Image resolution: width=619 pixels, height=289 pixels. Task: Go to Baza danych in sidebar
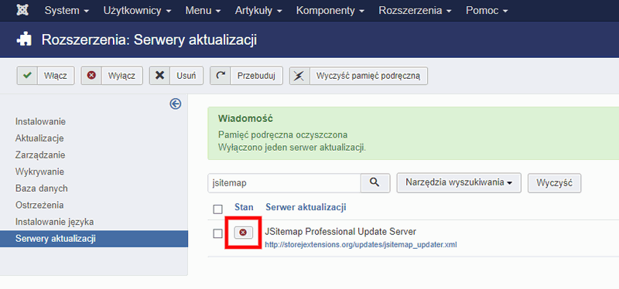(42, 189)
